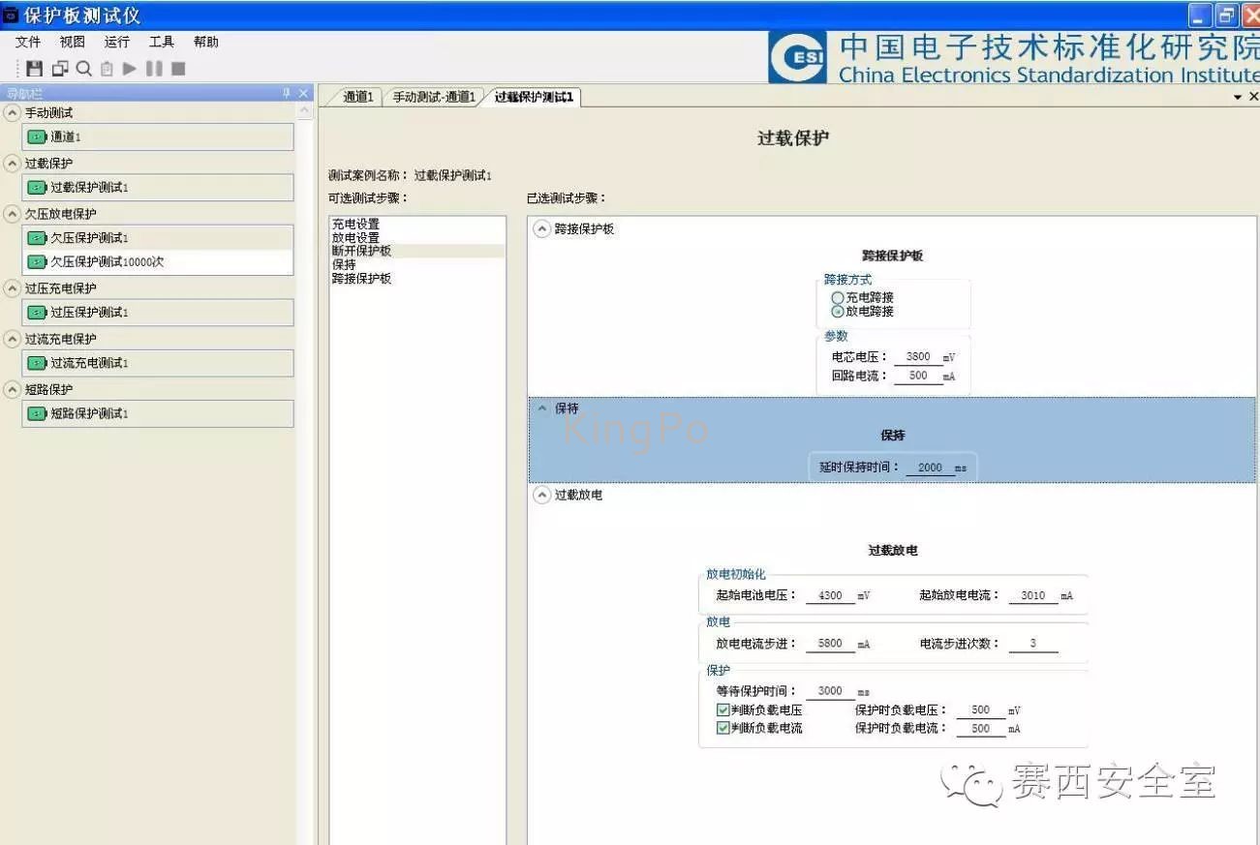Open the 视图 menu

73,42
